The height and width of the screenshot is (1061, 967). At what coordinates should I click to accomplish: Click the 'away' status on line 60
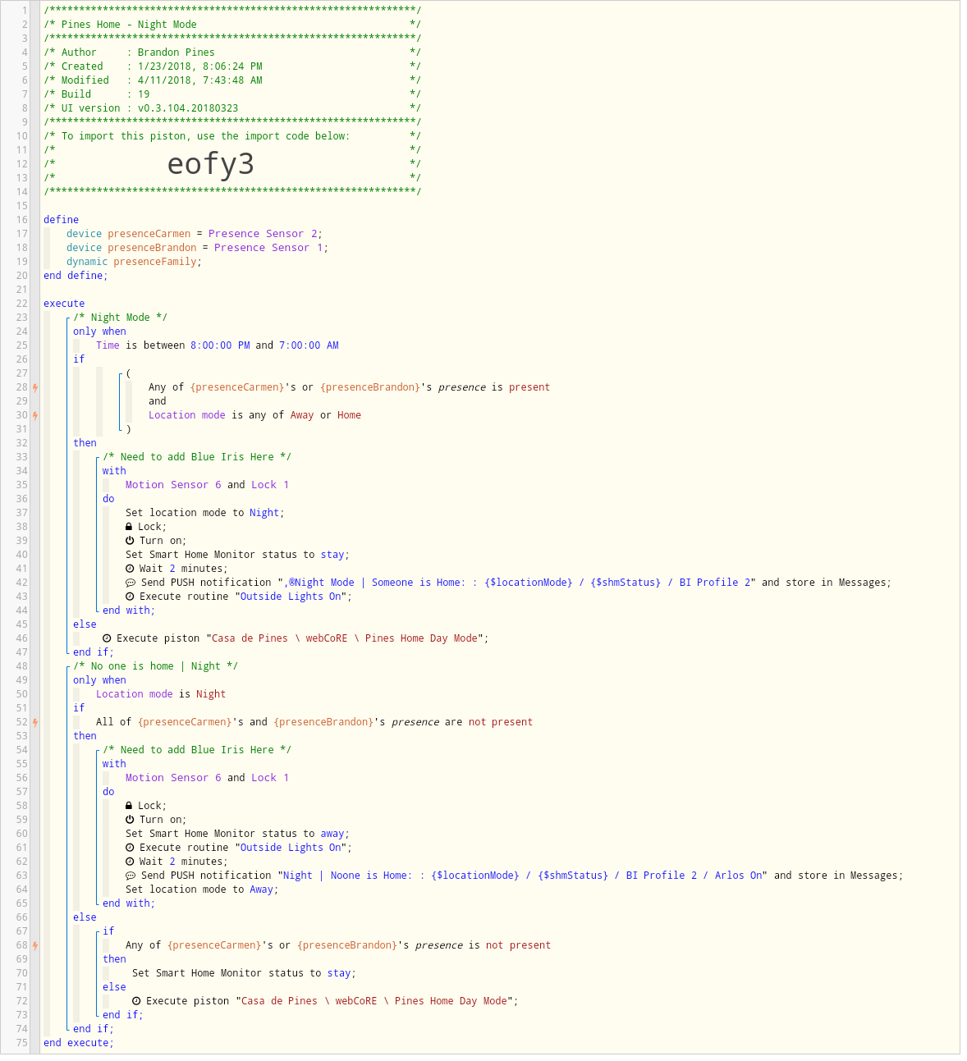tap(332, 834)
